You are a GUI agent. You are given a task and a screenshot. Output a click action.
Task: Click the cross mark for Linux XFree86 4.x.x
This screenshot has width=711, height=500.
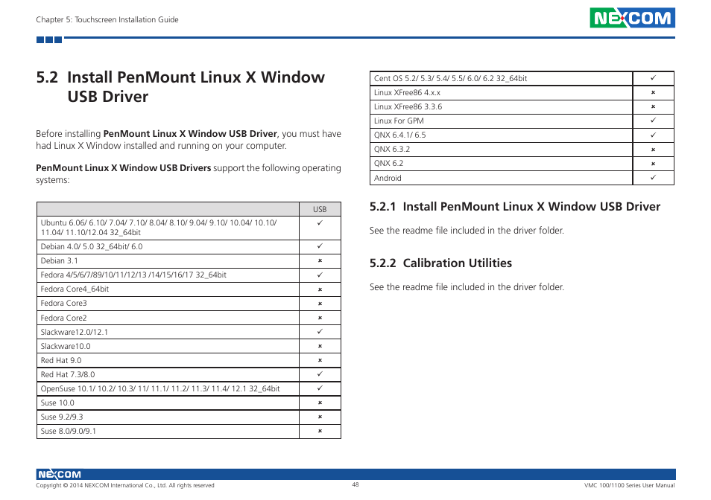click(x=654, y=92)
